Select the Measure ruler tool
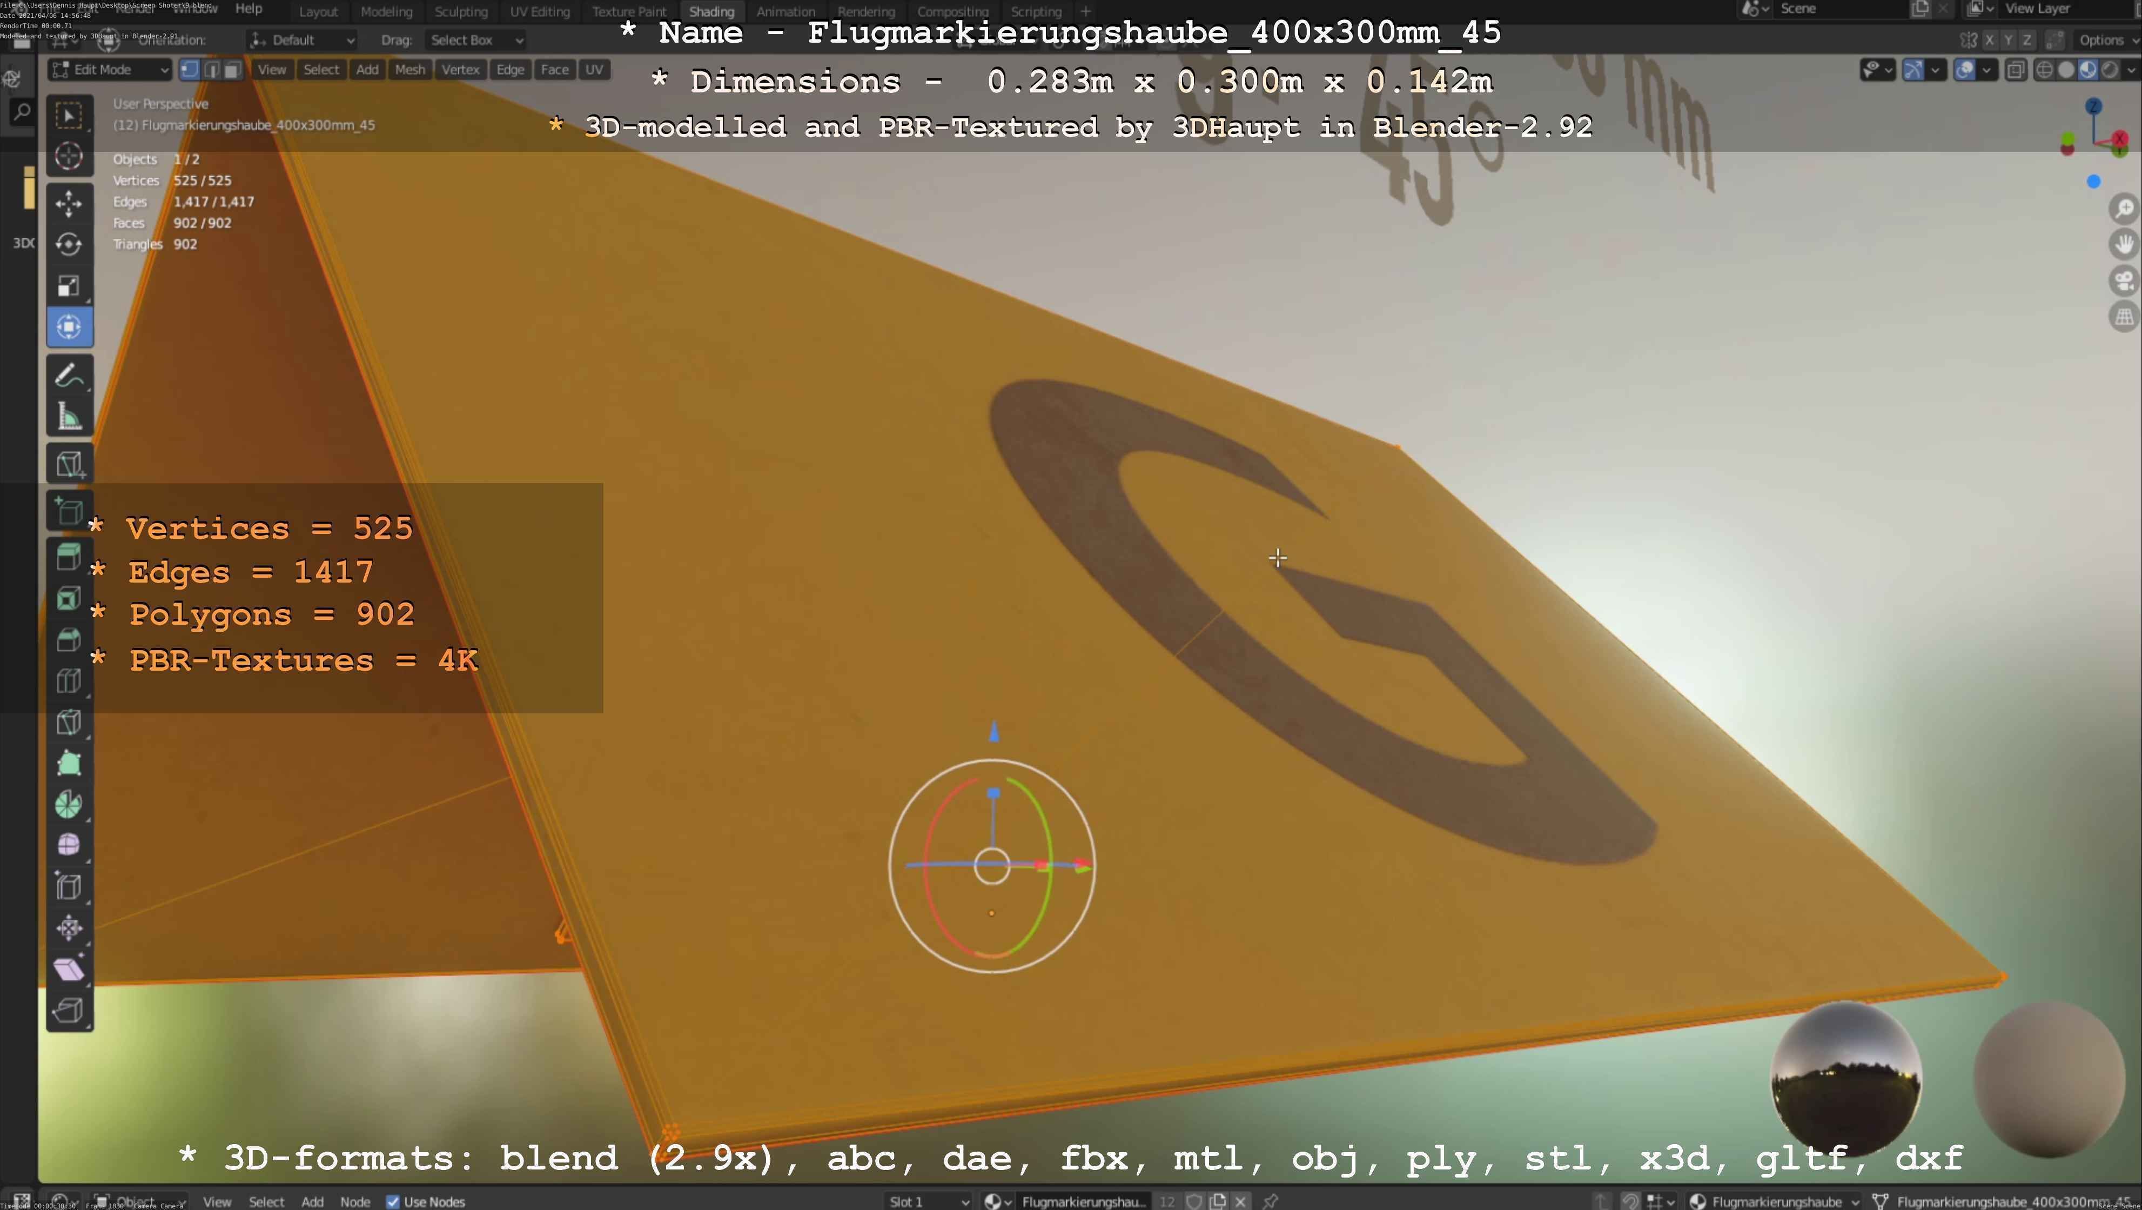This screenshot has height=1210, width=2142. point(69,416)
